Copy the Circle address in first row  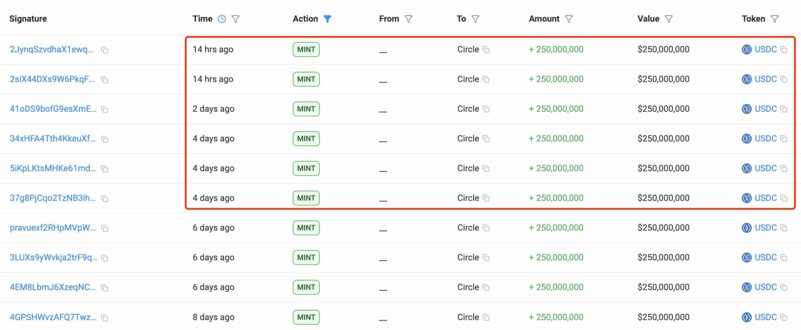tap(486, 50)
